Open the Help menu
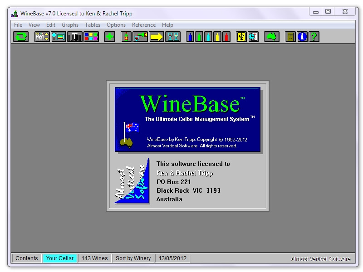 pyautogui.click(x=167, y=25)
